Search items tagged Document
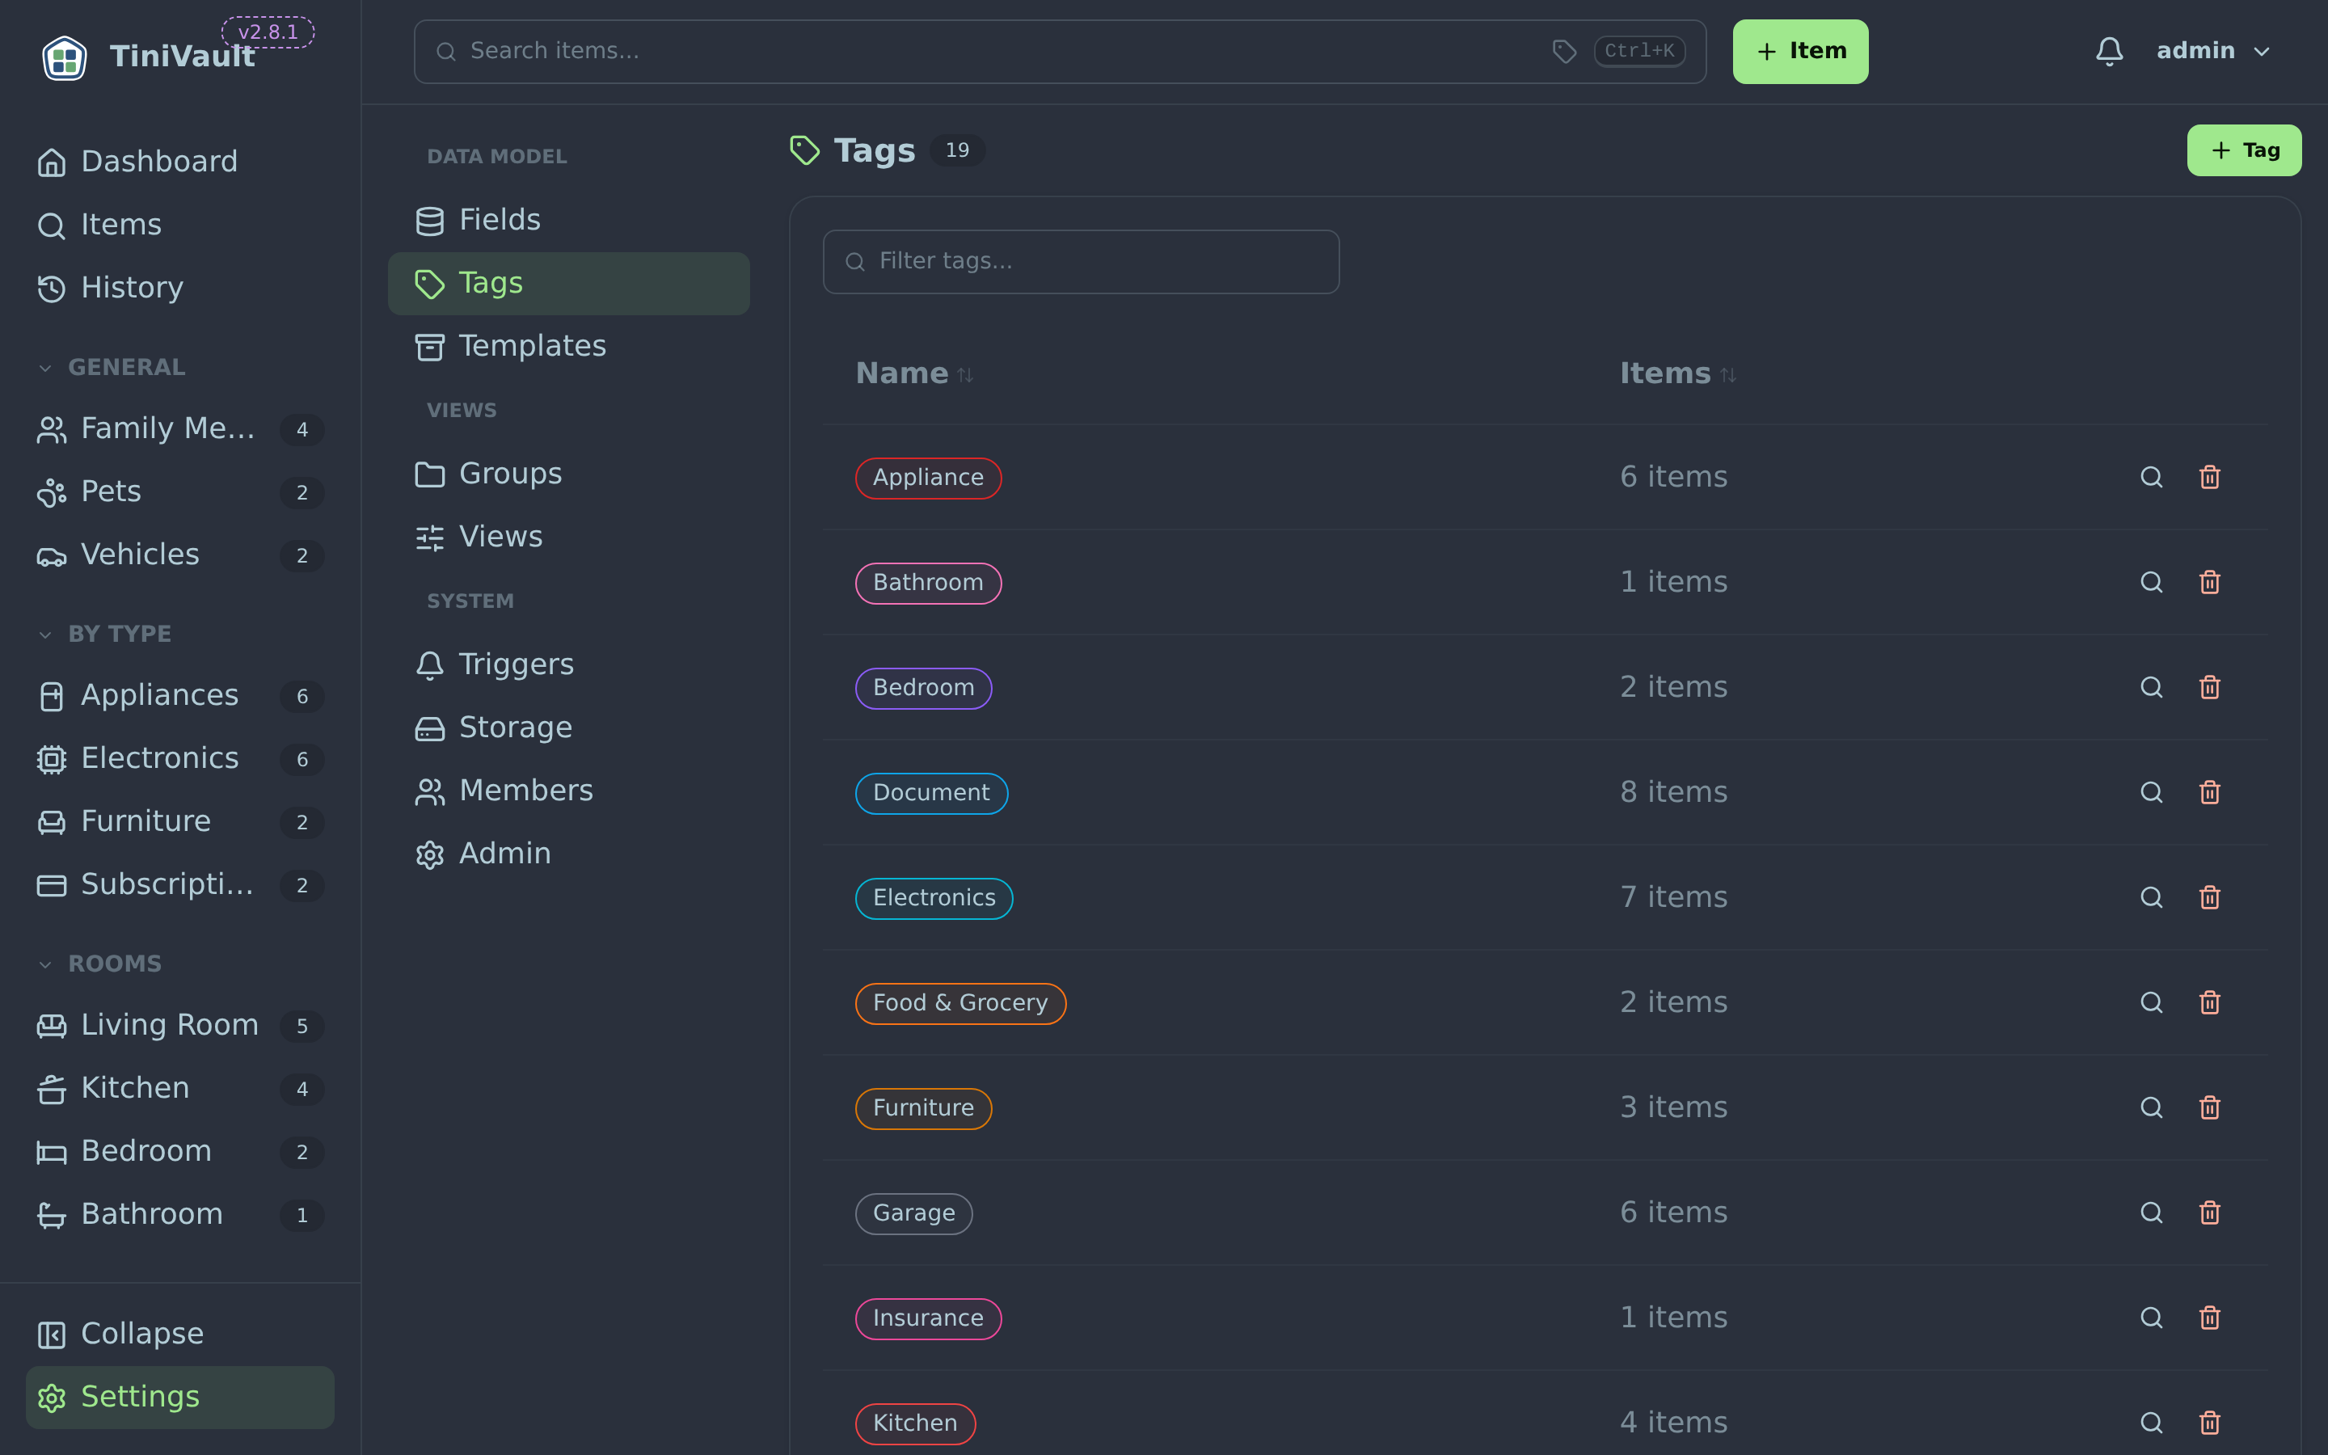Screen dimensions: 2328x1455 pos(2151,792)
